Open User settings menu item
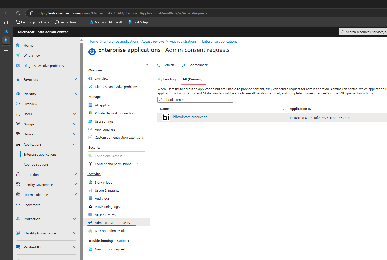The image size is (387, 260). [x=104, y=121]
